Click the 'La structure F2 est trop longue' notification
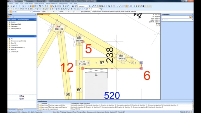This screenshot has height=113, width=201. (54, 107)
